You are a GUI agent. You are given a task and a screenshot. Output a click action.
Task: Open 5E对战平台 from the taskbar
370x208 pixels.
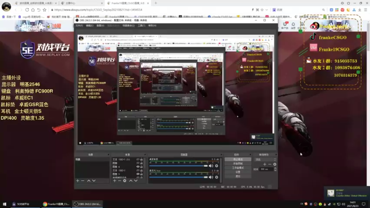(x=25, y=204)
